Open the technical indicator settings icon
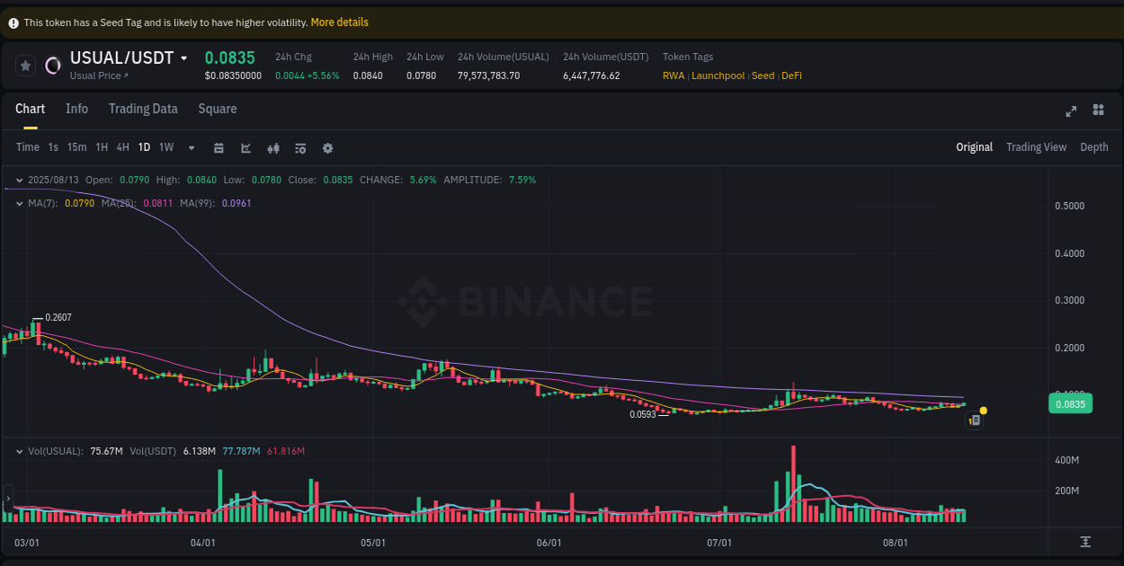Screen dimensions: 1124x566 (300, 147)
